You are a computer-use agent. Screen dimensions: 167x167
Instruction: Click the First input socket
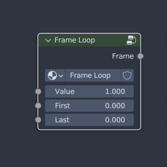click(x=38, y=106)
